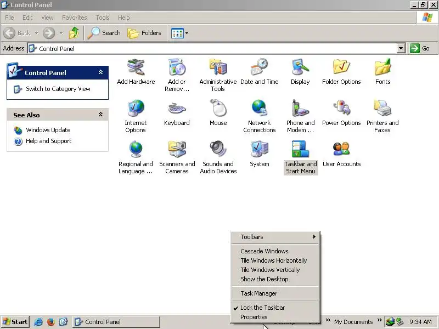
Task: Choose Cascade Windows from context menu
Action: 275,251
